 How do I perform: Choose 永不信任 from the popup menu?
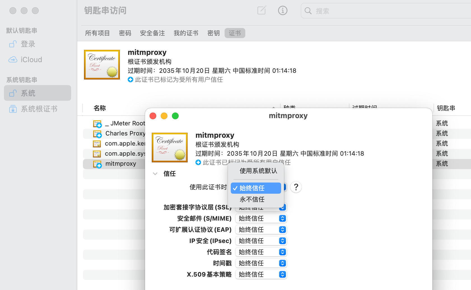click(252, 199)
